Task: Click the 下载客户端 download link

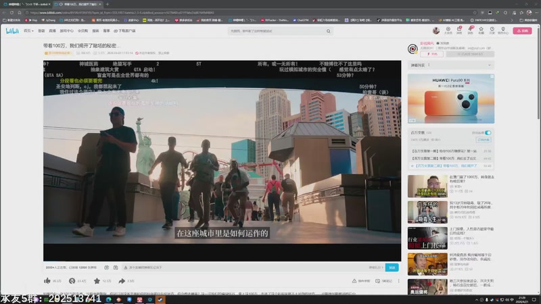Action: (125, 31)
